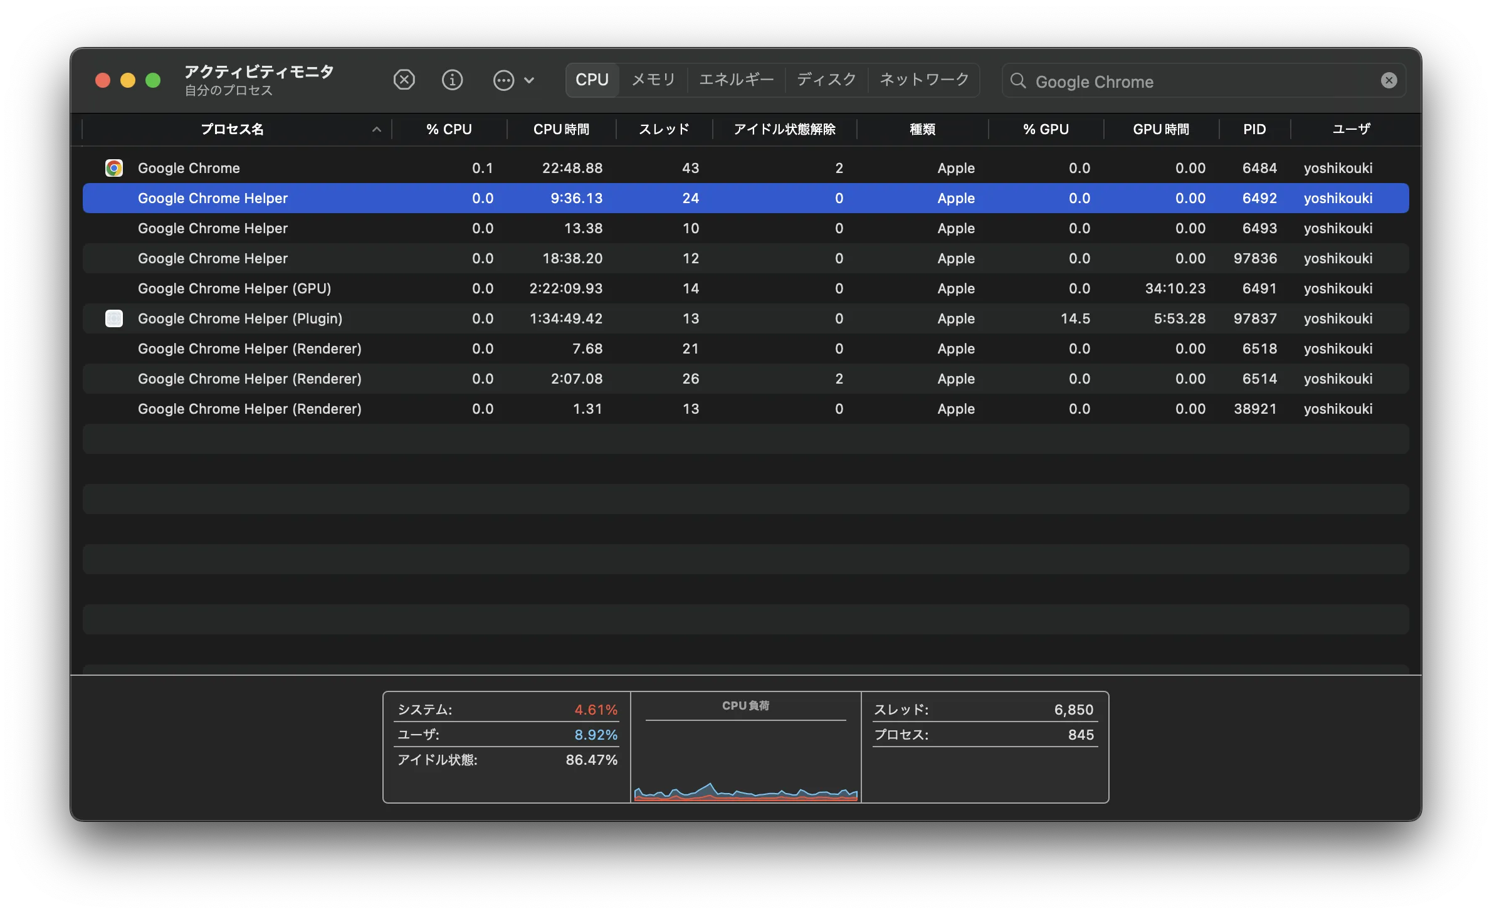Click the アイドル状態 value 86.47%
Viewport: 1492px width, 914px height.
pos(592,760)
